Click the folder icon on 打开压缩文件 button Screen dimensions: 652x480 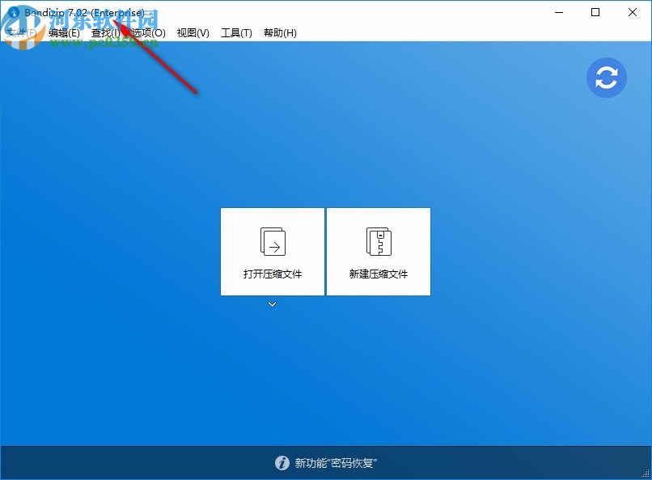pyautogui.click(x=272, y=240)
